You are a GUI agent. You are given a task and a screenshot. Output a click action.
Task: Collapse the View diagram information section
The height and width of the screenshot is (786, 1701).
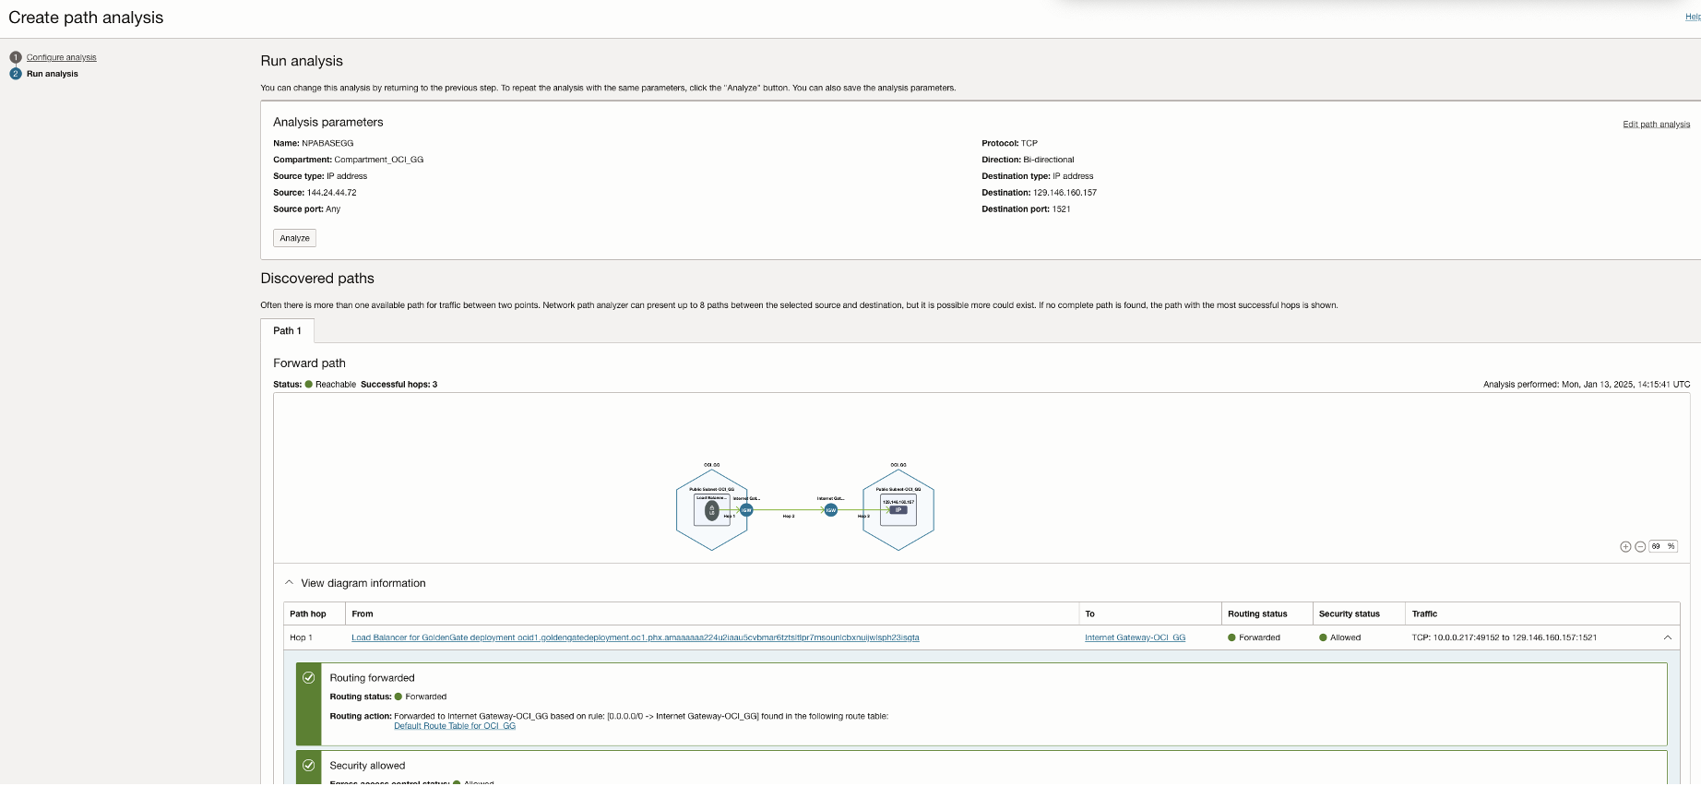[290, 583]
